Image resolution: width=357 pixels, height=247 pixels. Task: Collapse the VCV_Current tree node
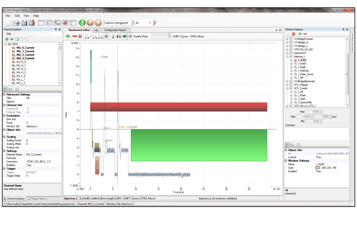[287, 88]
